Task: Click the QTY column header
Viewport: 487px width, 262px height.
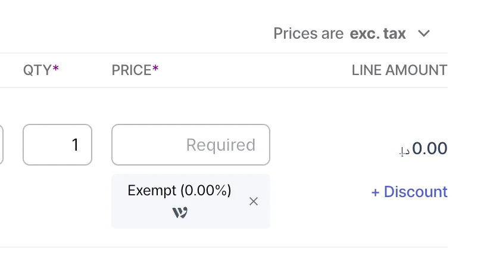Action: click(37, 70)
